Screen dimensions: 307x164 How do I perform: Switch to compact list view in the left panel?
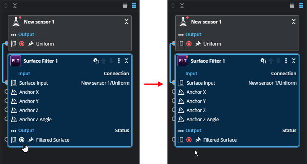[125, 5]
